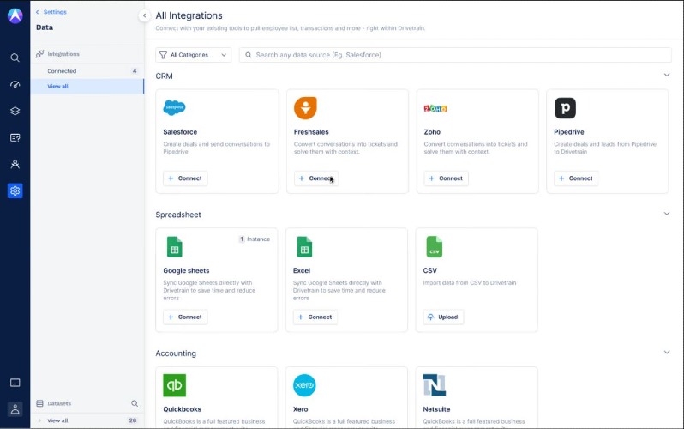Select the settings gear icon in left navigation
Screen dimensions: 684x429
click(x=15, y=191)
